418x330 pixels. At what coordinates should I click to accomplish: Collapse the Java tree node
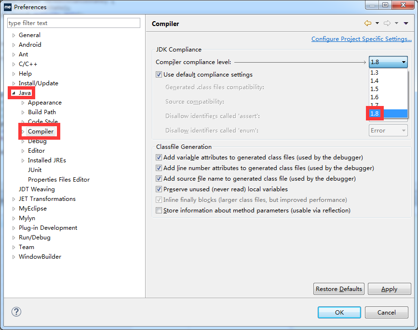tap(13, 93)
